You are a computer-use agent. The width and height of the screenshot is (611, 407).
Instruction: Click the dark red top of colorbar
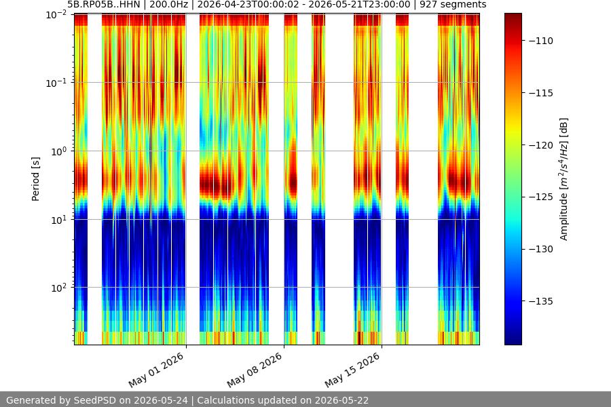[513, 18]
